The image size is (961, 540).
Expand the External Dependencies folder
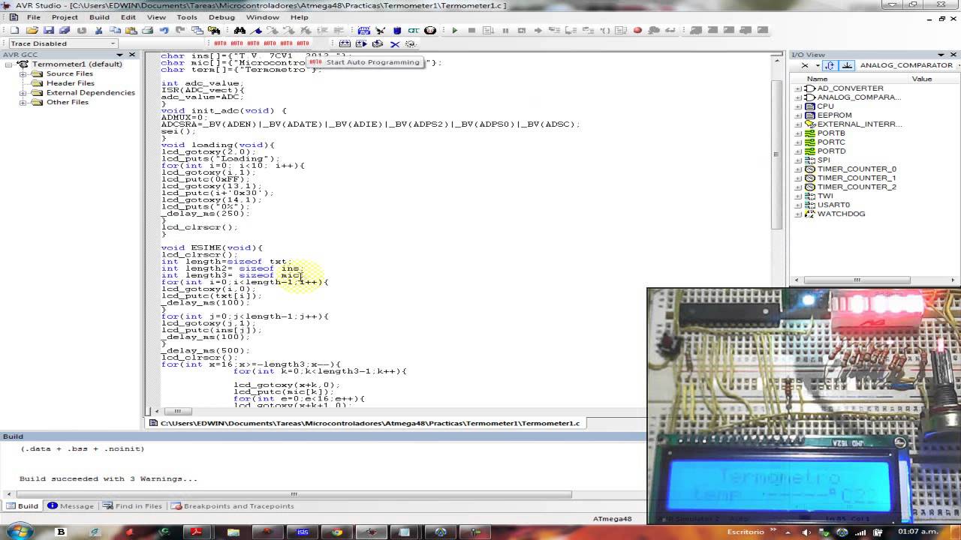coord(23,93)
